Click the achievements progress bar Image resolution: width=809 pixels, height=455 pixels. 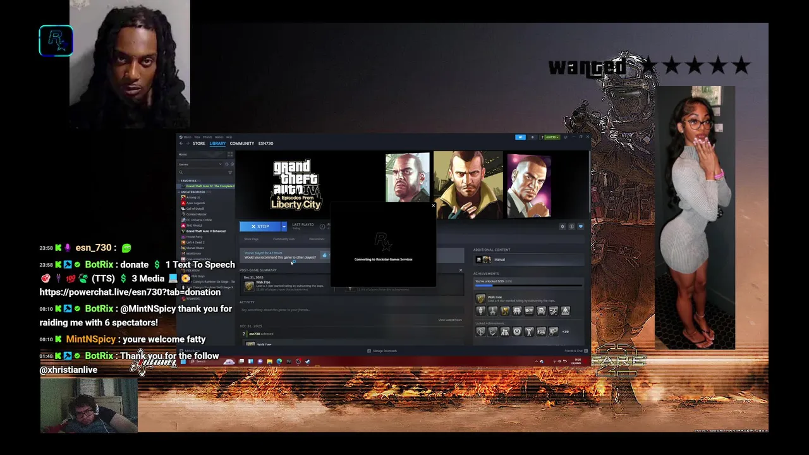pos(528,286)
